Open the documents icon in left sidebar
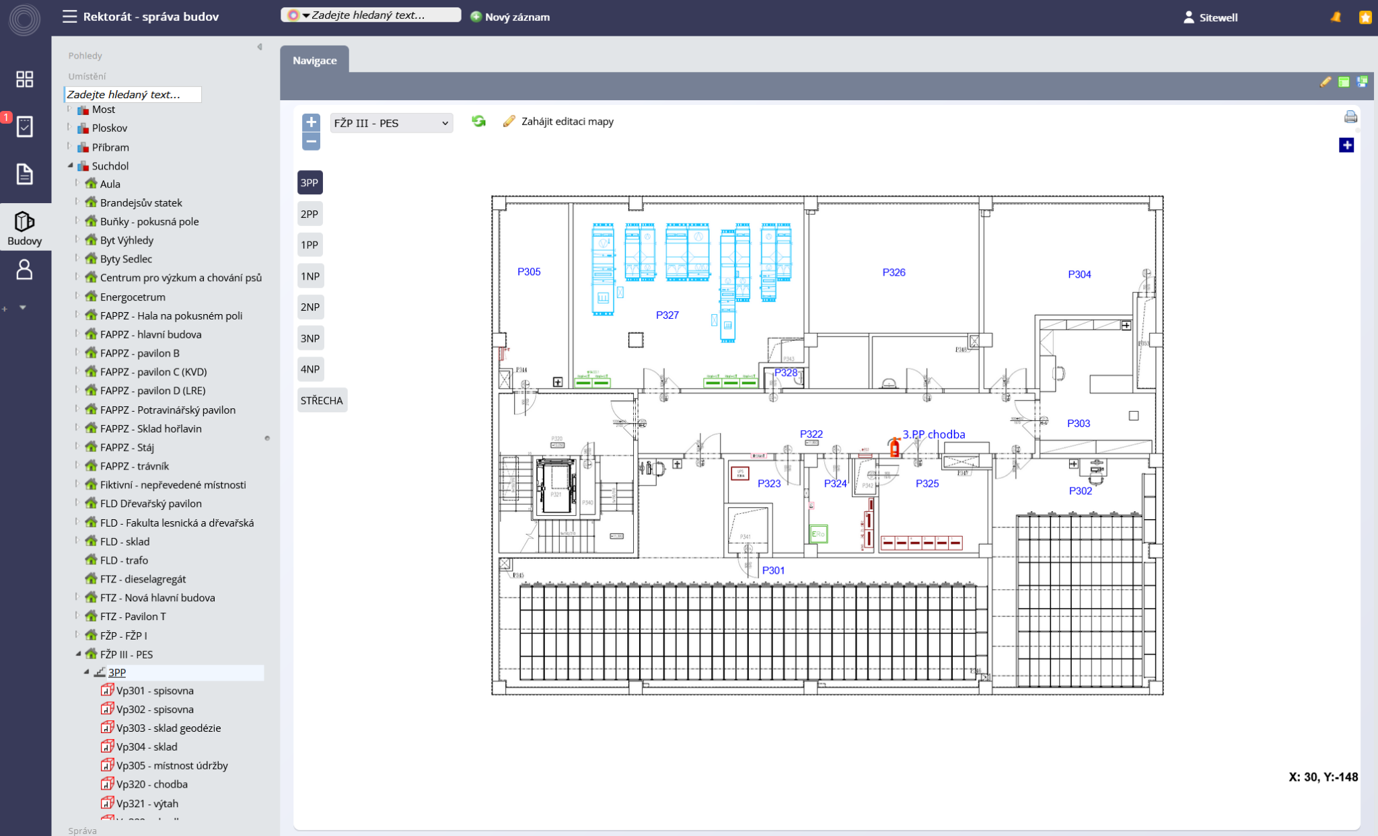Image resolution: width=1378 pixels, height=836 pixels. coord(24,174)
